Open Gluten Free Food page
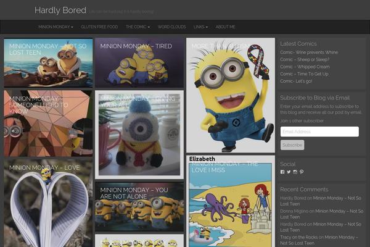Viewport: 370px width, 247px height. [99, 27]
